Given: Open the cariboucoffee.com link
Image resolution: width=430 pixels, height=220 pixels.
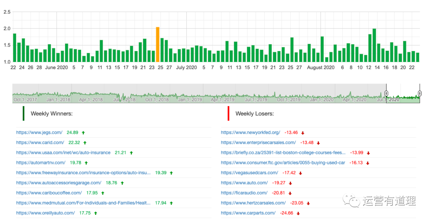Looking at the screenshot, I should click(49, 193).
